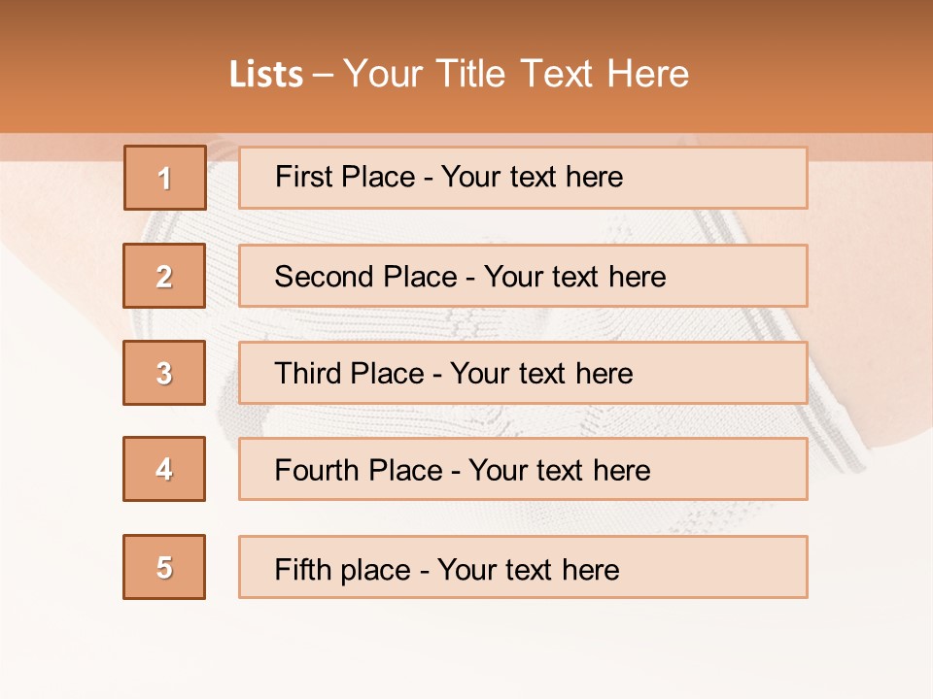Select the number 4 square

(x=164, y=469)
